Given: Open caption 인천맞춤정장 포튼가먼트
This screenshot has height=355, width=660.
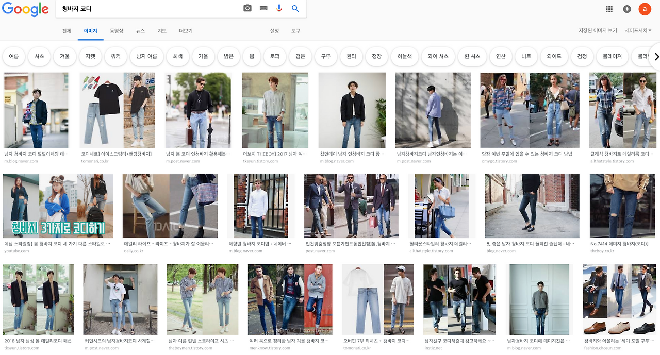Looking at the screenshot, I should point(351,243).
